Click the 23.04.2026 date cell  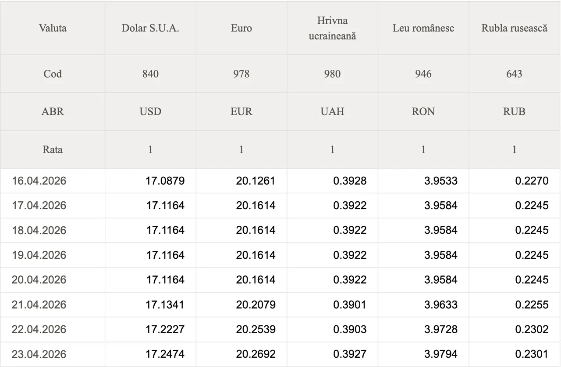(39, 354)
